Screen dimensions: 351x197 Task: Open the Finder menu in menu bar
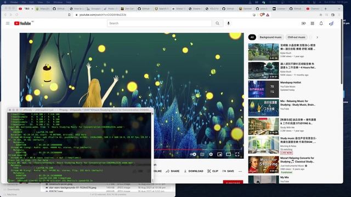click(14, 2)
